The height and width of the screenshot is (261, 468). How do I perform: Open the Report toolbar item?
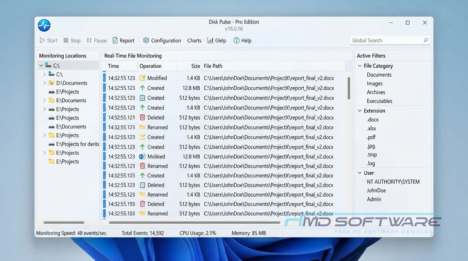pos(123,40)
